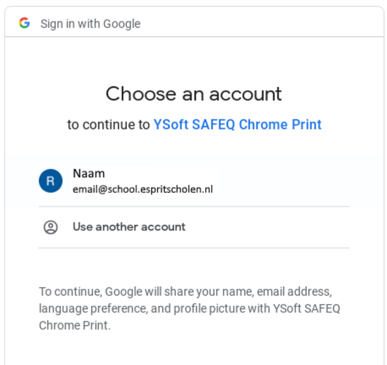387x365 pixels.
Task: Click the blue "R" account avatar
Action: (x=51, y=181)
